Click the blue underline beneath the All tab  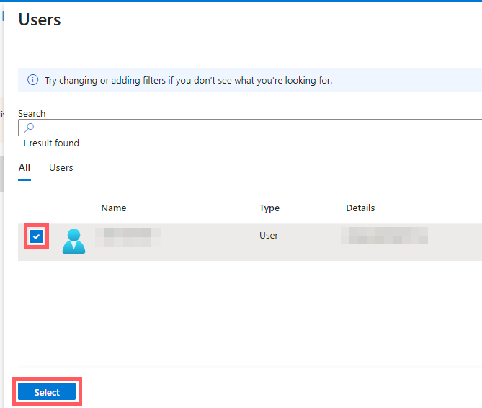tap(24, 179)
